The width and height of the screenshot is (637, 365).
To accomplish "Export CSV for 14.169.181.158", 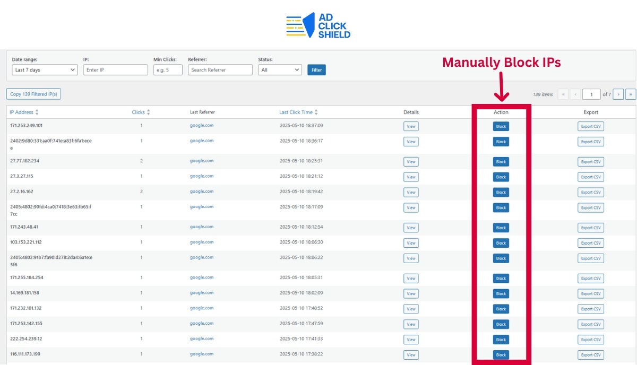I will pyautogui.click(x=591, y=294).
